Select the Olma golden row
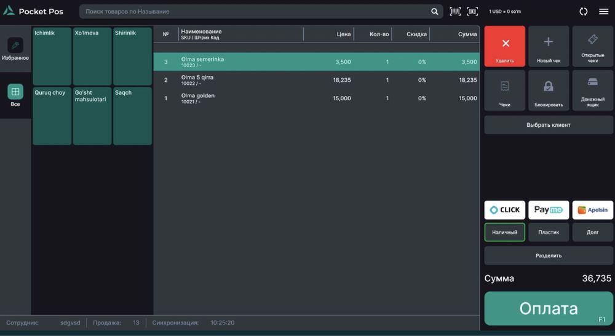 tap(316, 98)
